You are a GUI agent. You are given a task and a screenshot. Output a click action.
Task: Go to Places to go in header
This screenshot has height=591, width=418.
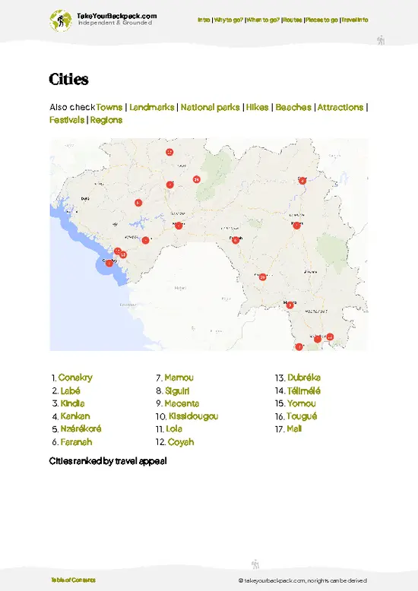pos(321,20)
